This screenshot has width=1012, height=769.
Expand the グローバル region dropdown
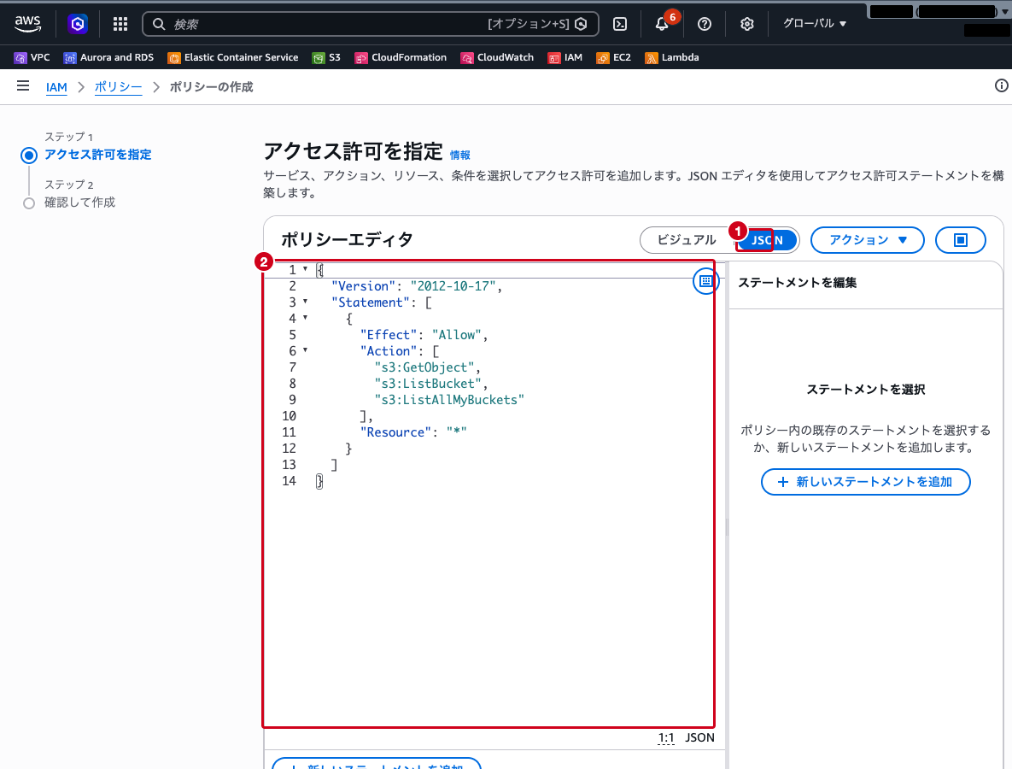pyautogui.click(x=815, y=23)
